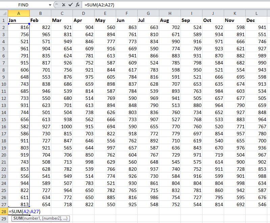270x223 pixels.
Task: Open the Name Box dropdown arrow
Action: 50,5
